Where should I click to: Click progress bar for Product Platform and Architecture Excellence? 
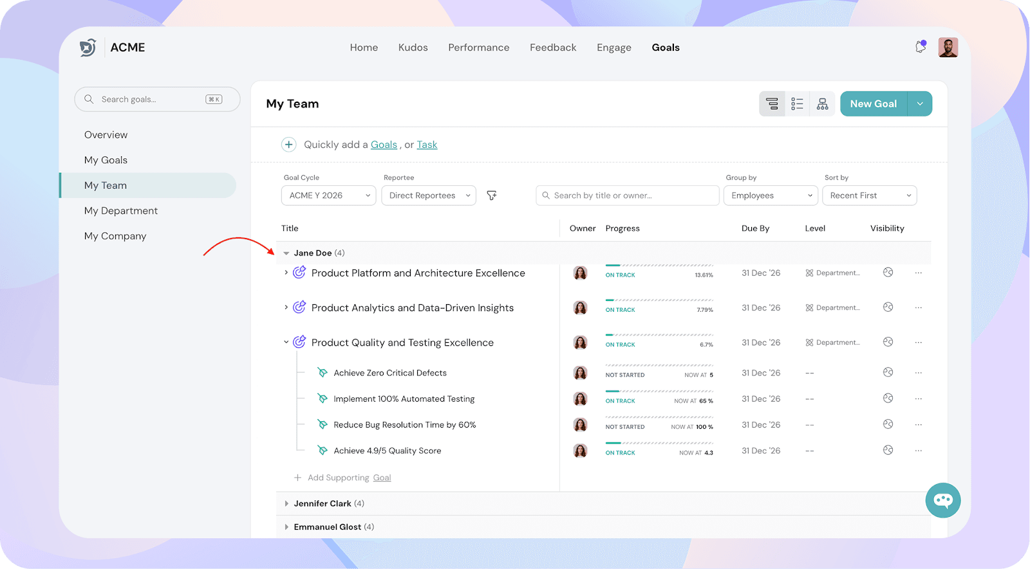coord(659,265)
